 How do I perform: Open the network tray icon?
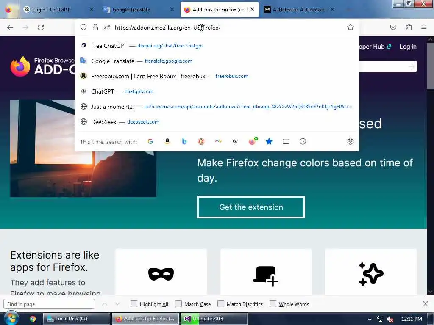pyautogui.click(x=380, y=319)
